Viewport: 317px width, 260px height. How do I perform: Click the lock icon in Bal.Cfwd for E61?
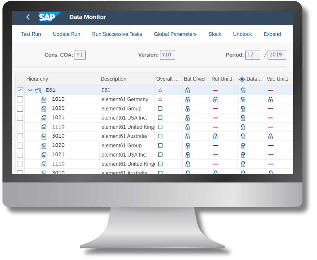[187, 90]
